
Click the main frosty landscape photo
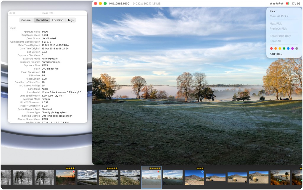coord(197,86)
